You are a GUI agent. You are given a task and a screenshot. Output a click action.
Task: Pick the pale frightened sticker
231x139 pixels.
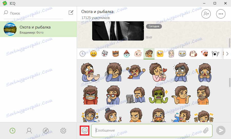click(181, 72)
